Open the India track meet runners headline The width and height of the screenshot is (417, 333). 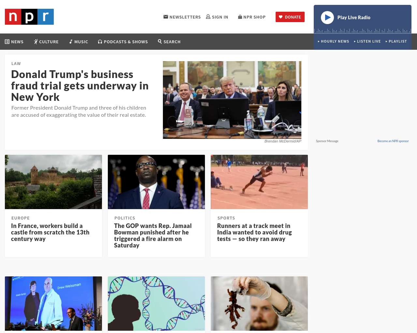point(254,232)
